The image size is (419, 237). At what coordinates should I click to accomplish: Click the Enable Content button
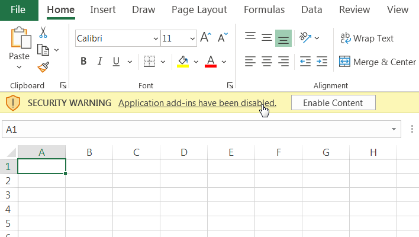click(333, 103)
